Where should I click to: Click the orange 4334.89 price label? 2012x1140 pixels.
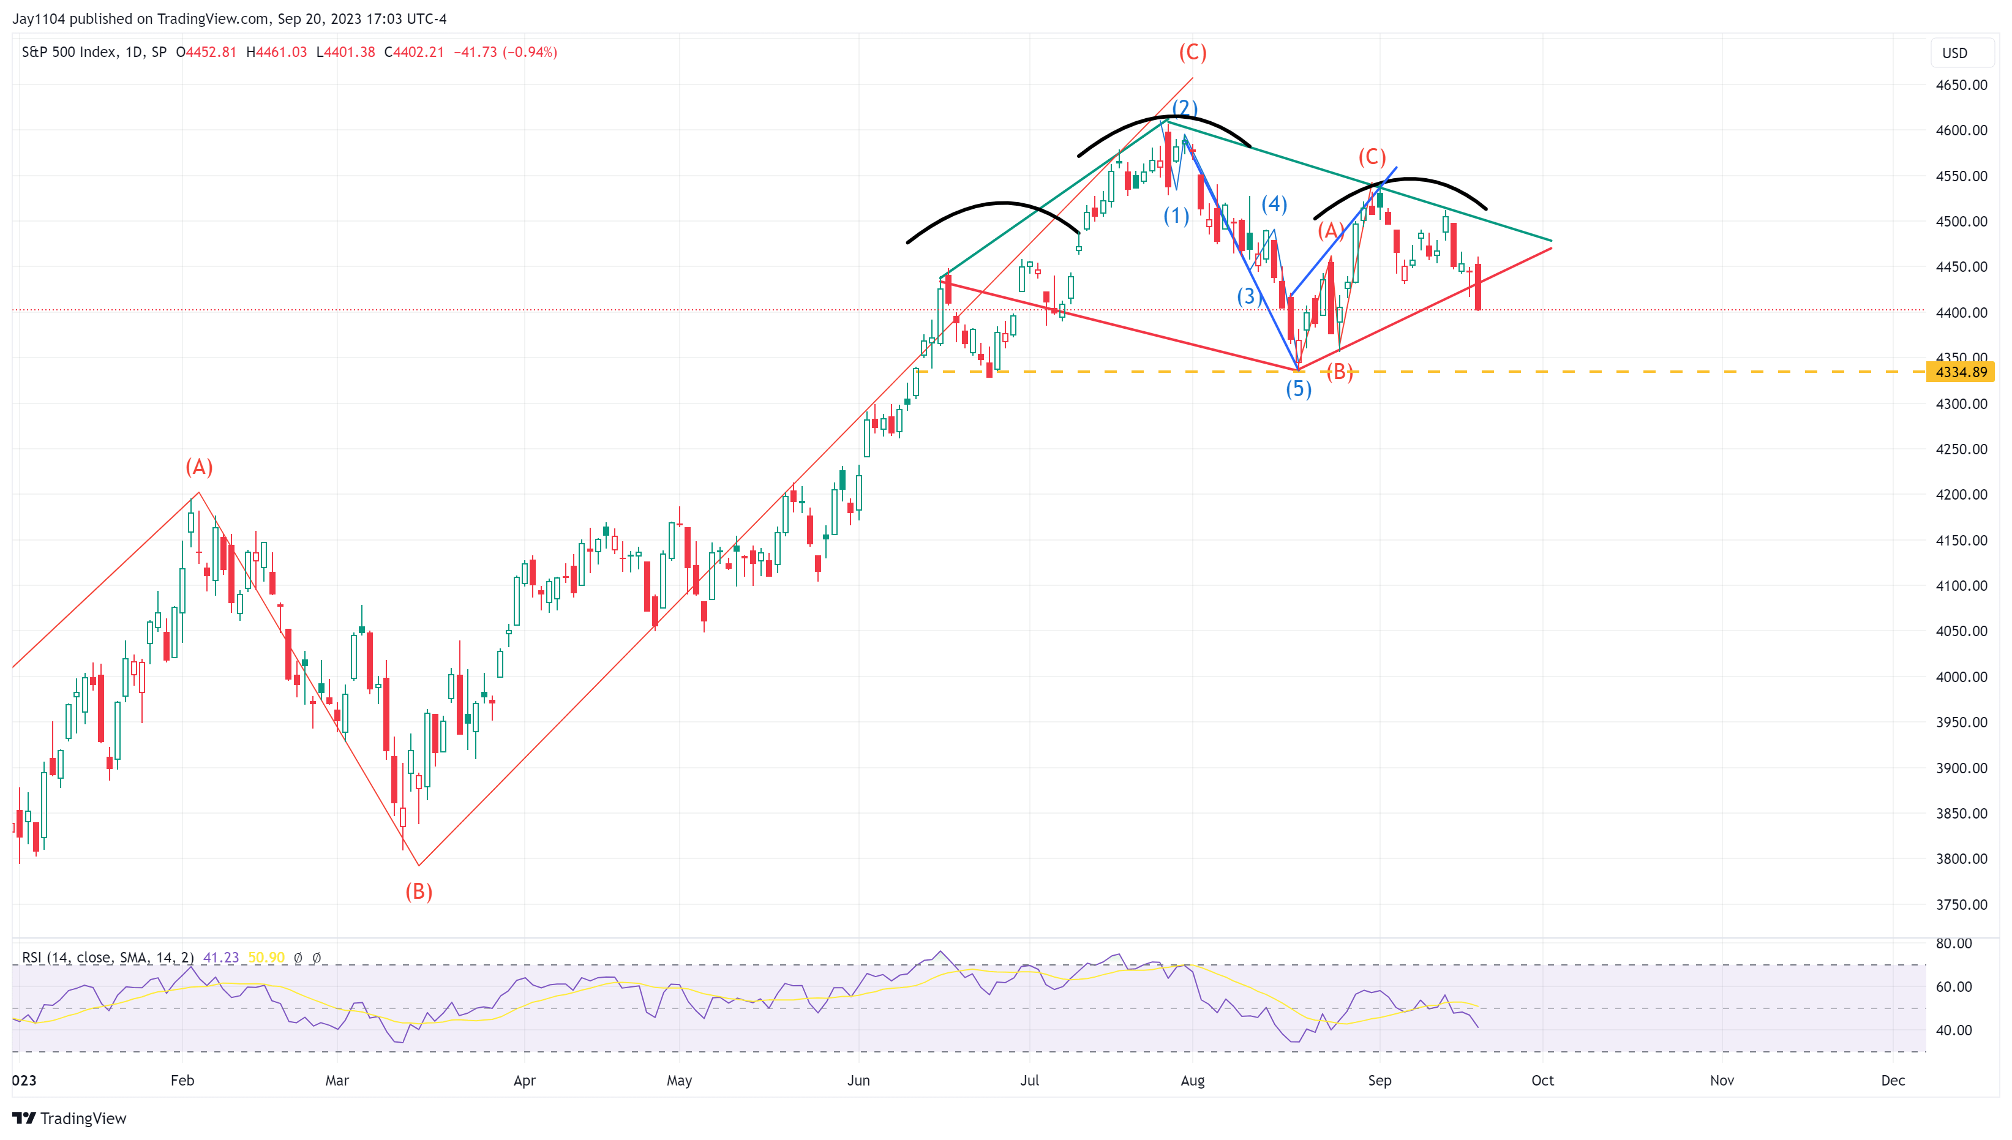(1961, 372)
